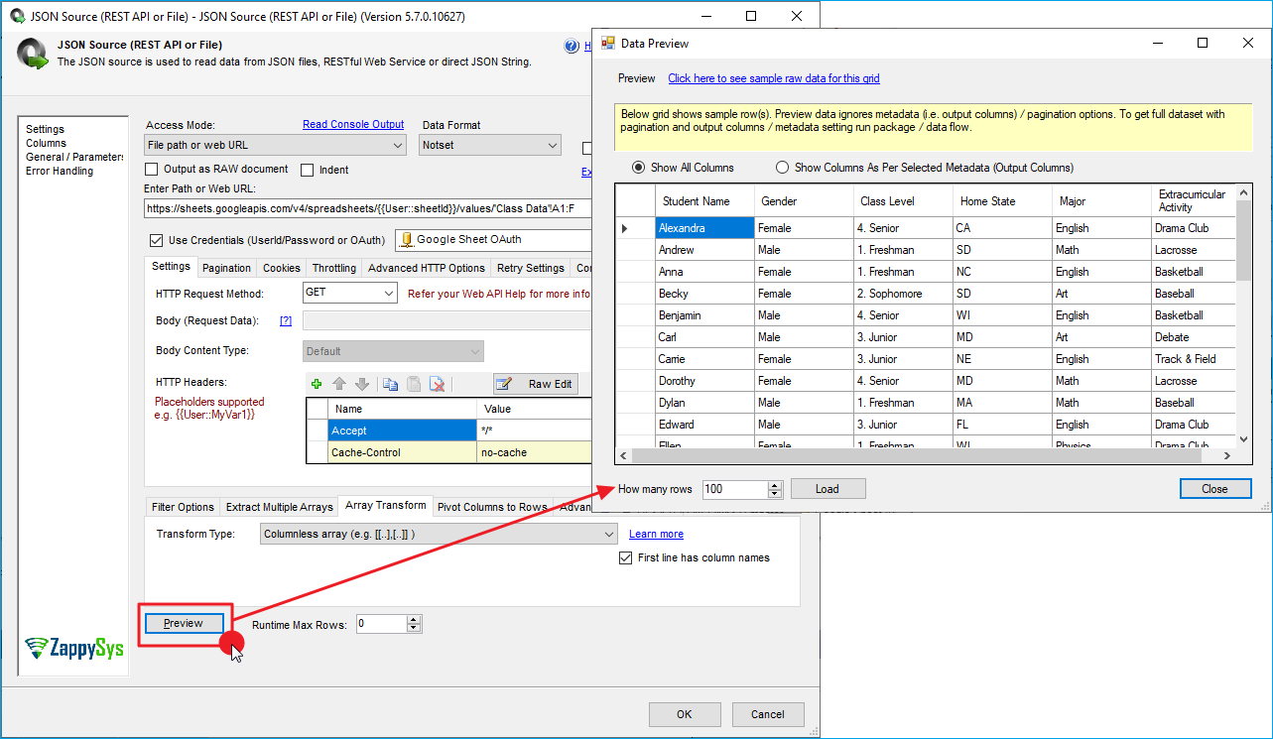
Task: Click the How many rows input field
Action: (x=733, y=489)
